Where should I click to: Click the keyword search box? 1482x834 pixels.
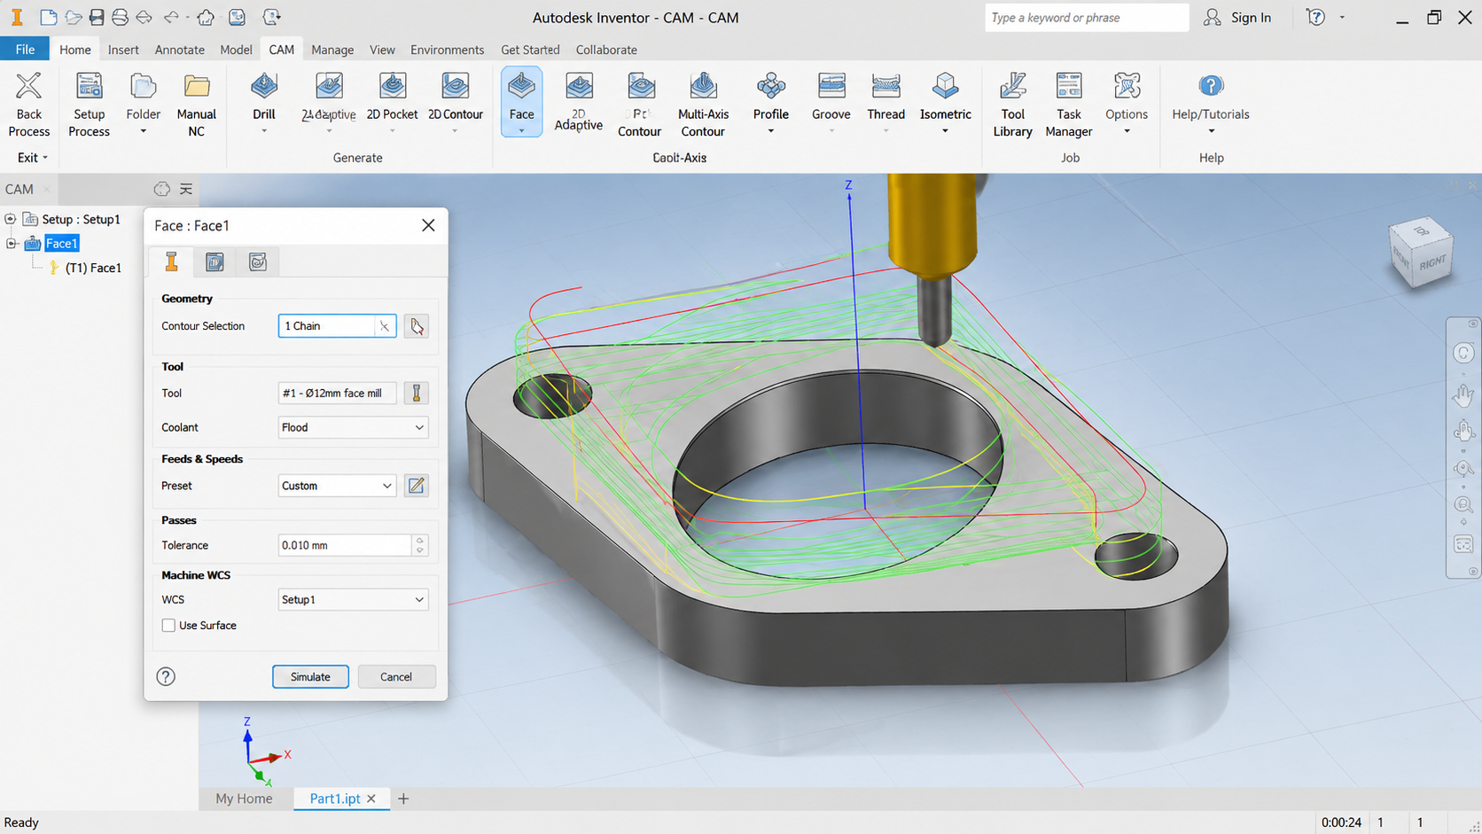(x=1086, y=17)
